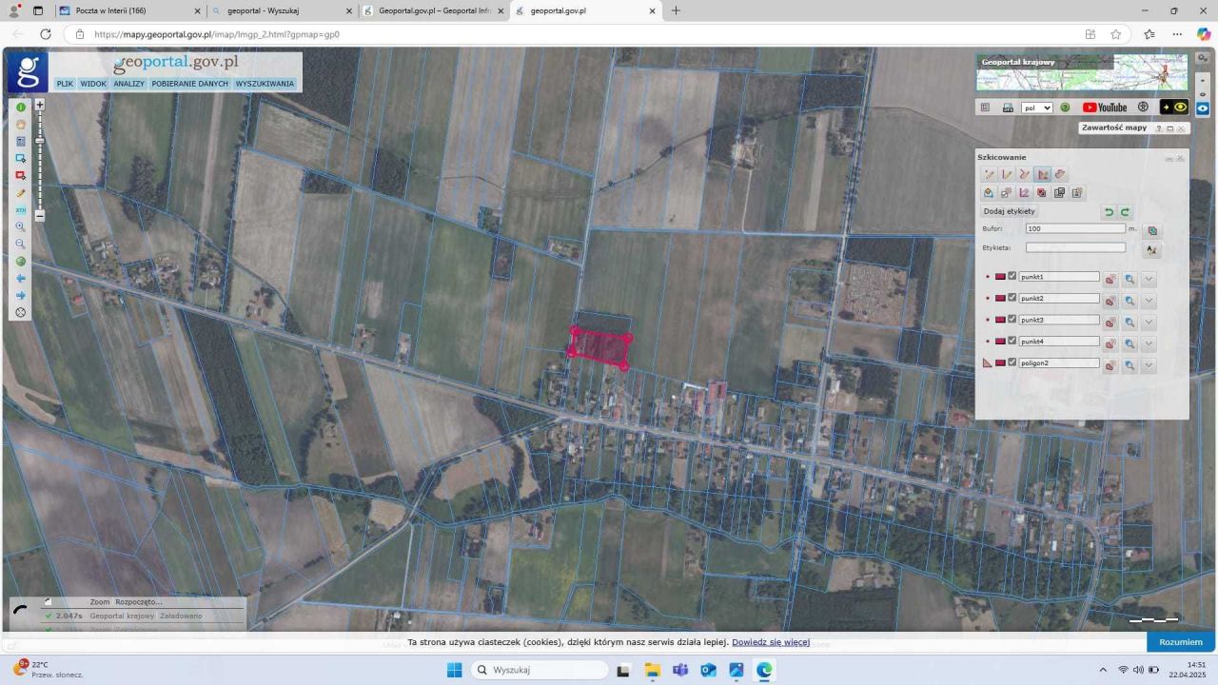Toggle the high-contrast eye mode button

pos(1174,108)
